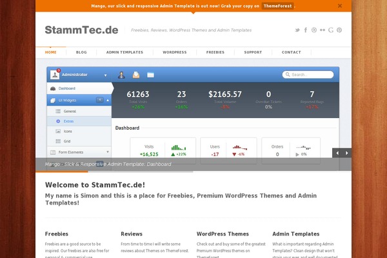
Task: Open the ThemeForest link in banner
Action: coord(277,6)
